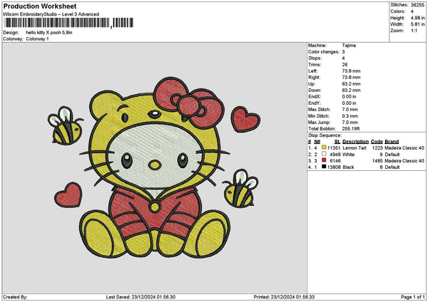This screenshot has height=302, width=428.
Task: Click the "Description" column header
Action: (x=355, y=142)
